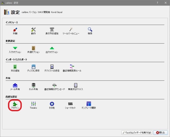The height and width of the screenshot is (137, 170).
Task: Open the 外観 (Look & feel) settings
Action: (15, 31)
